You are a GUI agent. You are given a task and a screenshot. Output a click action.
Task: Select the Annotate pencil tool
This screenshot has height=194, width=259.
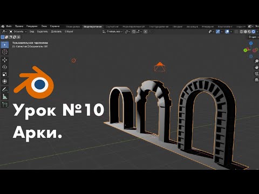point(5,89)
